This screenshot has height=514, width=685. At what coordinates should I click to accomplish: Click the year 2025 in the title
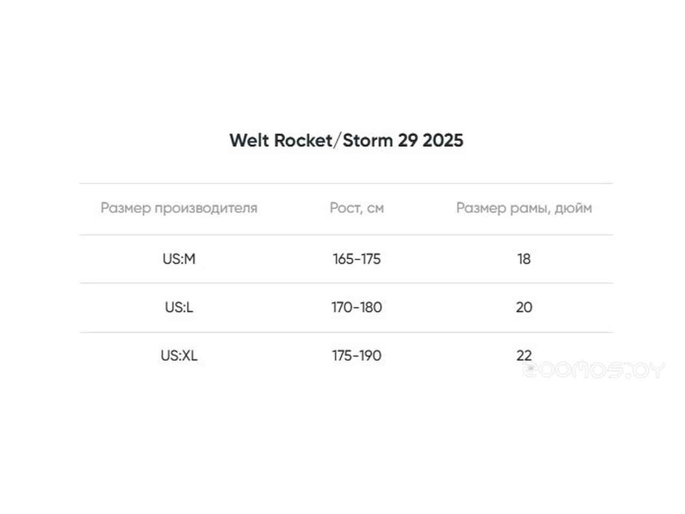coord(443,140)
